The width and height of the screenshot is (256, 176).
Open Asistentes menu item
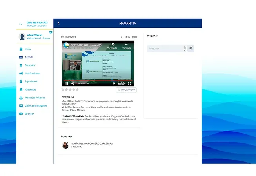coord(30,89)
